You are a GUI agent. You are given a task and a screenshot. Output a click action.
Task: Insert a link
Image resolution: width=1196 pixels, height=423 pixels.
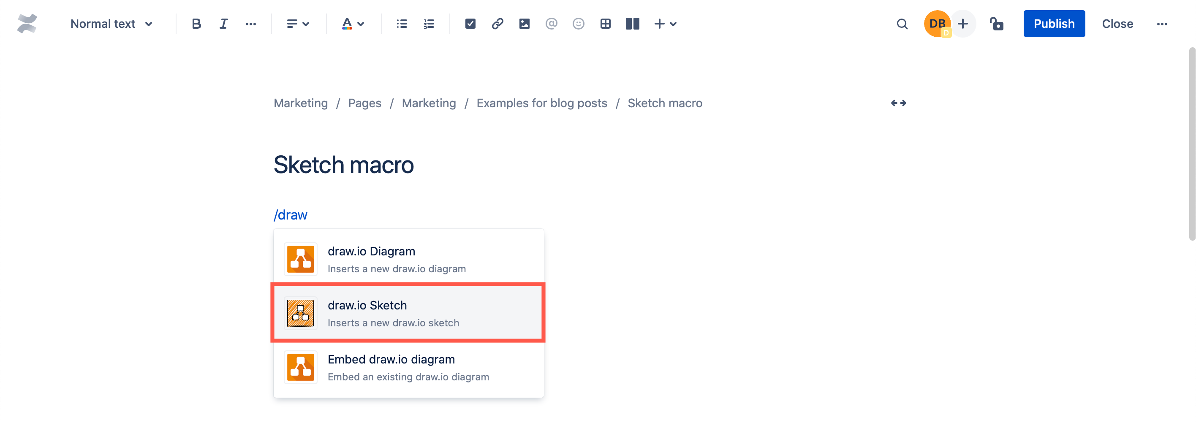(497, 24)
